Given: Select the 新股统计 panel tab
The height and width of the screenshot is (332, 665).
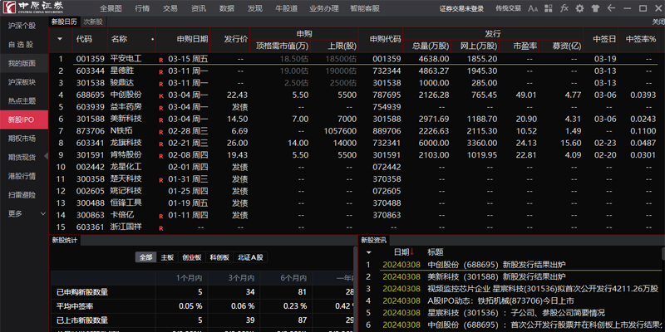Looking at the screenshot, I should click(65, 241).
